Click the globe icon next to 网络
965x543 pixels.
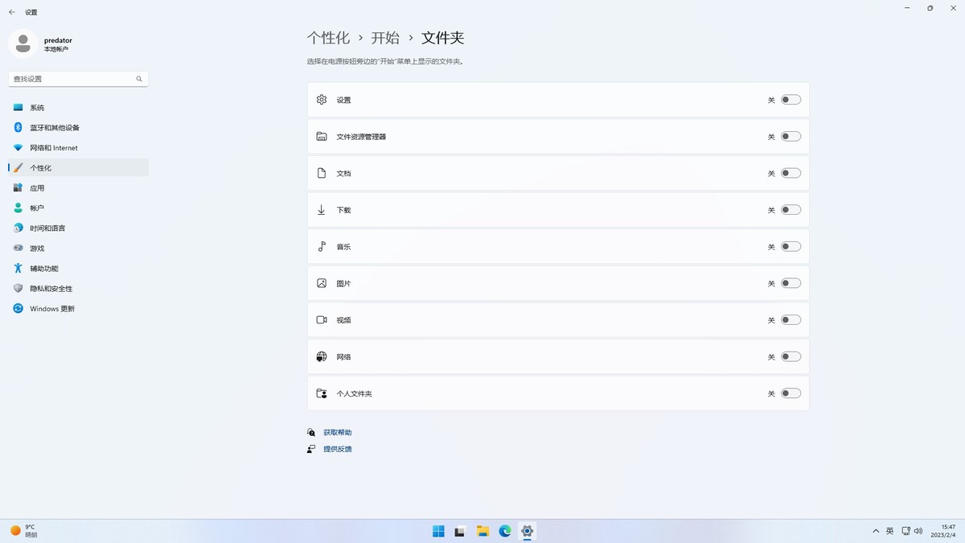pyautogui.click(x=321, y=356)
